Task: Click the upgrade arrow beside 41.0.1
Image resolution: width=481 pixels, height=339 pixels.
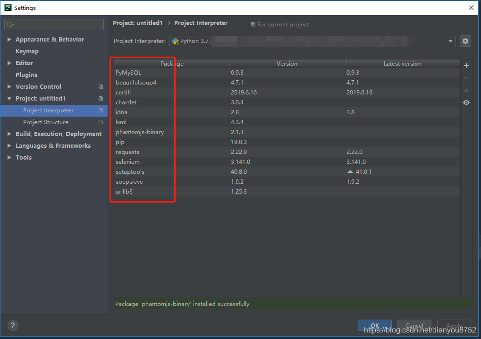Action: 350,171
